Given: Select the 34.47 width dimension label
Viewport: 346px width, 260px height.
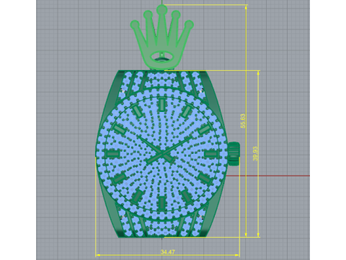Looking at the screenshot, I should (x=168, y=252).
